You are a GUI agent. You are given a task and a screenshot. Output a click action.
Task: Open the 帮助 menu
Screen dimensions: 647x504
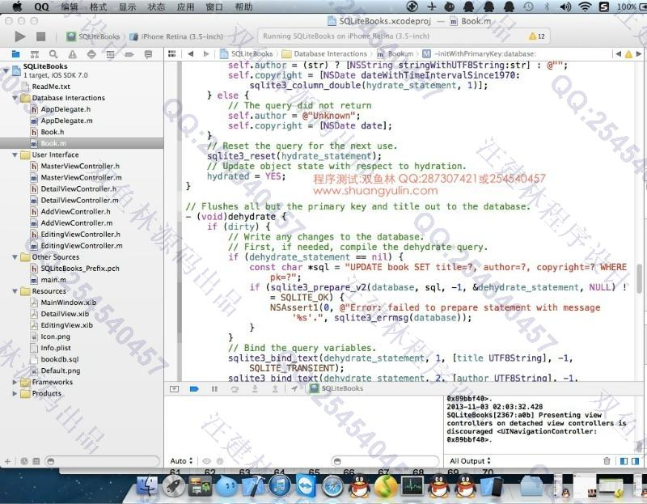point(243,6)
